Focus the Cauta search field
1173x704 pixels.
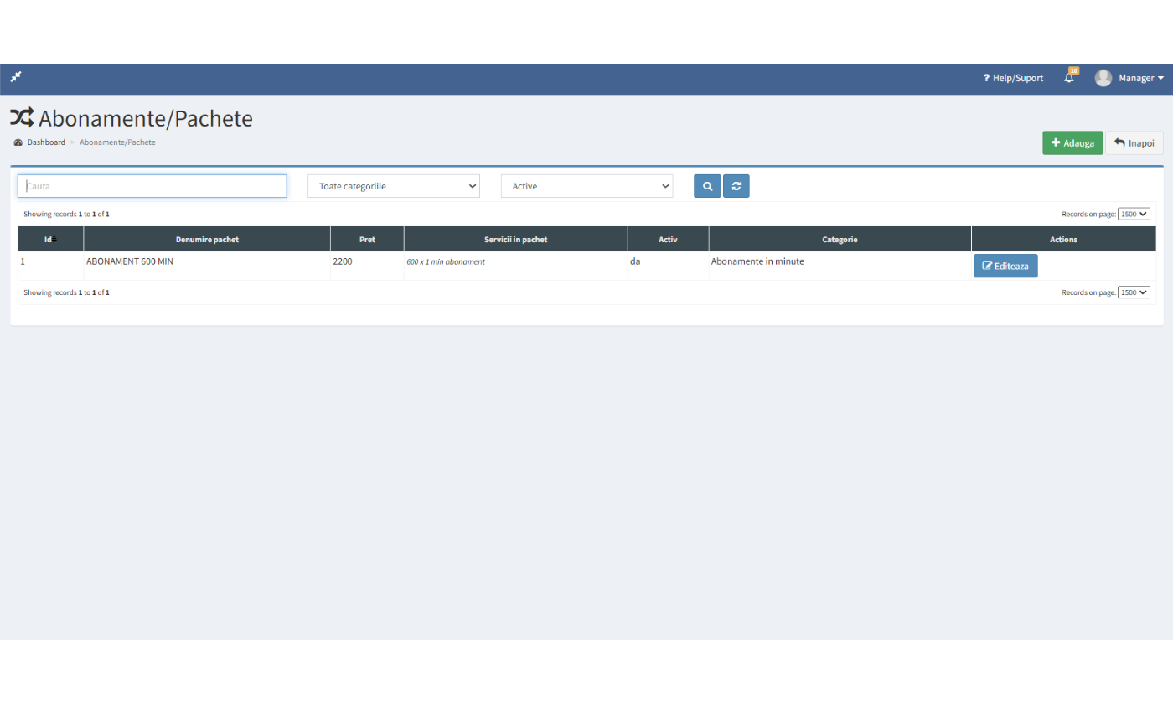(x=152, y=186)
